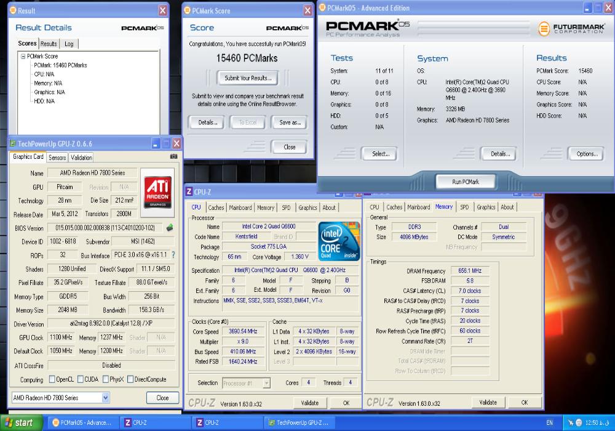Click Run PCMark button
The width and height of the screenshot is (615, 431).
465,182
